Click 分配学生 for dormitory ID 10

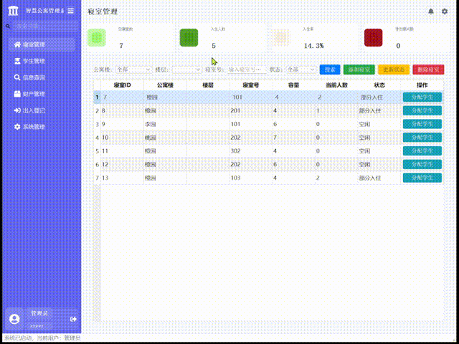[x=422, y=138]
